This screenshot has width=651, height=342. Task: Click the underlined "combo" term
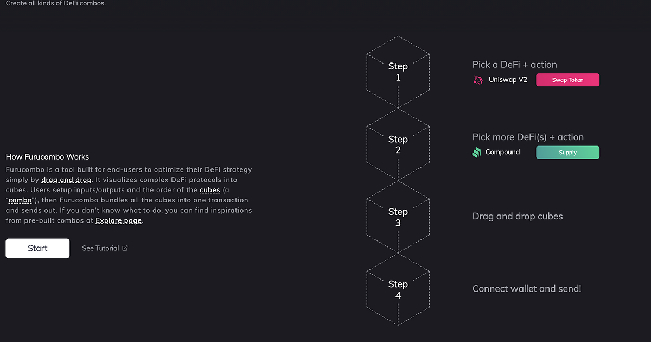[x=20, y=200]
